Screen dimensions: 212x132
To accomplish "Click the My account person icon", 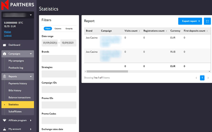I will click(5, 129).
